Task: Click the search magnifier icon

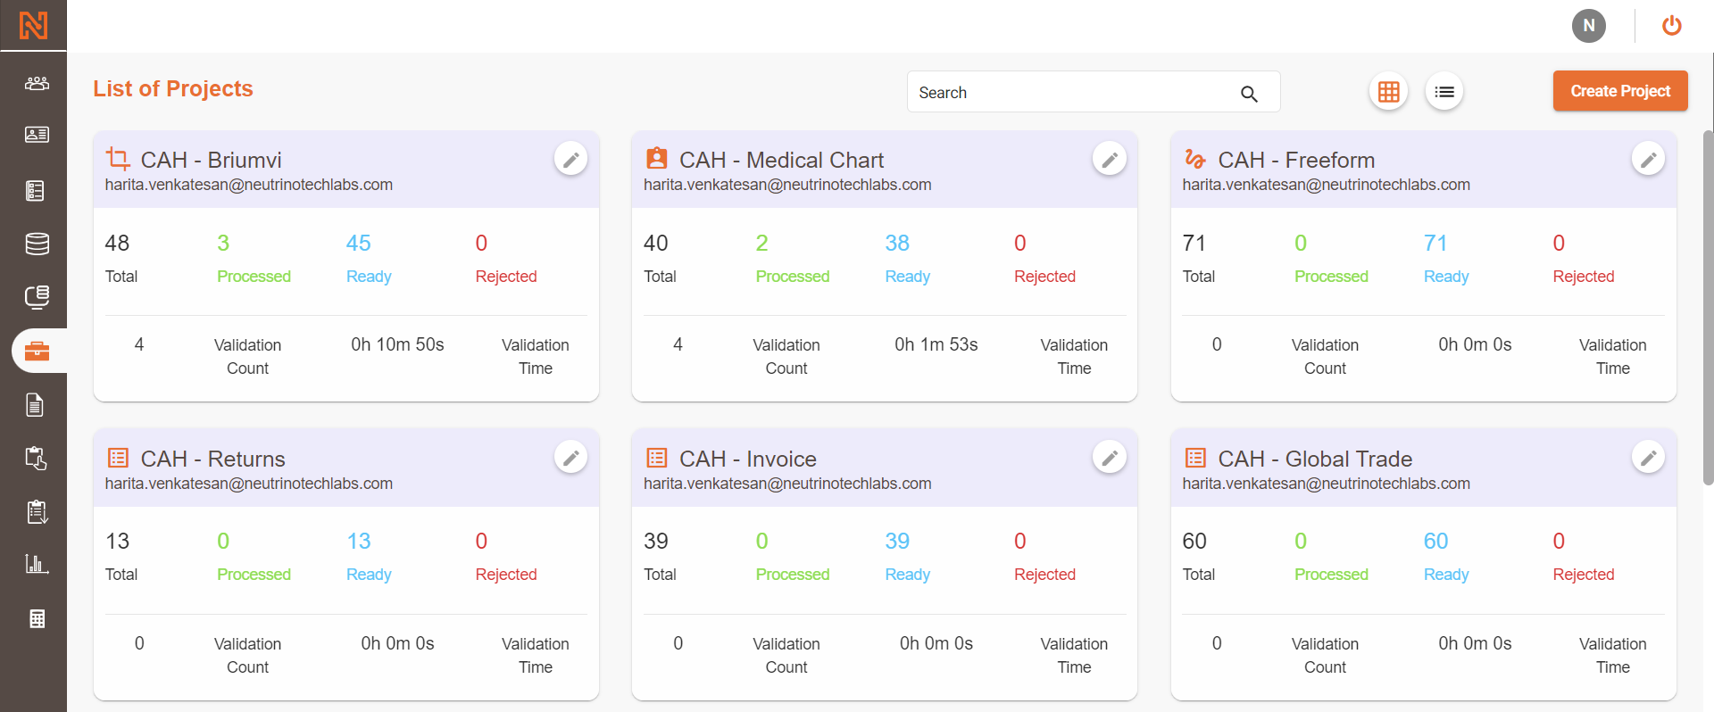Action: pyautogui.click(x=1249, y=94)
